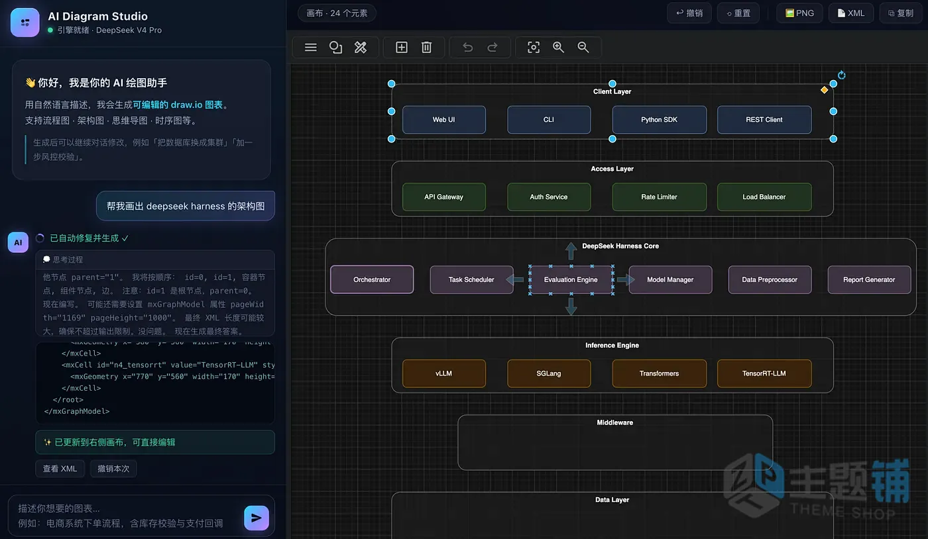
Task: Click the right arrow beside Evaluation Engine
Action: tap(626, 279)
